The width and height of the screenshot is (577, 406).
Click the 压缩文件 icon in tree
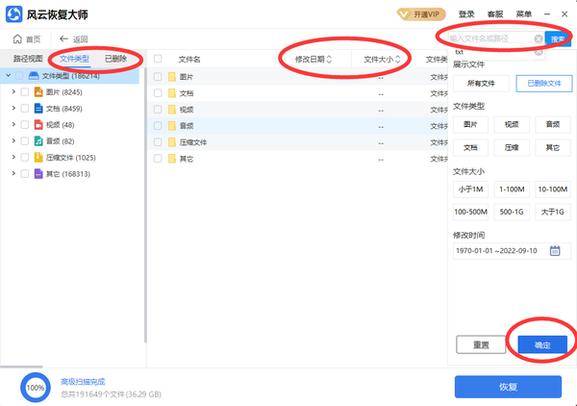[x=38, y=158]
